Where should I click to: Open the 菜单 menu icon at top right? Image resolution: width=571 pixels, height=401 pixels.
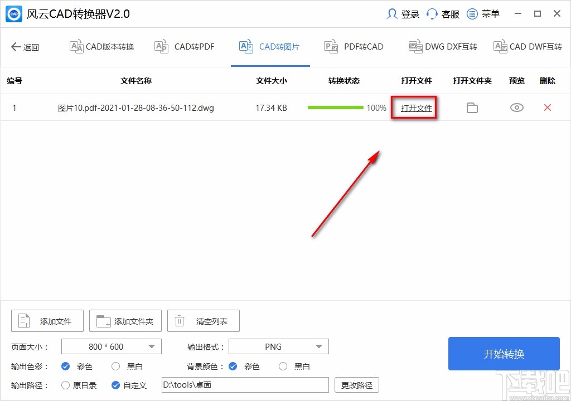click(472, 13)
